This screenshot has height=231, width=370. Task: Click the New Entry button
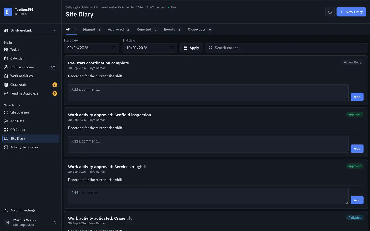pos(351,12)
